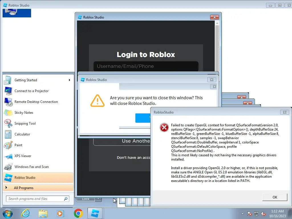
Task: Click OK in the OpenGL error dialog
Action: click(x=275, y=197)
